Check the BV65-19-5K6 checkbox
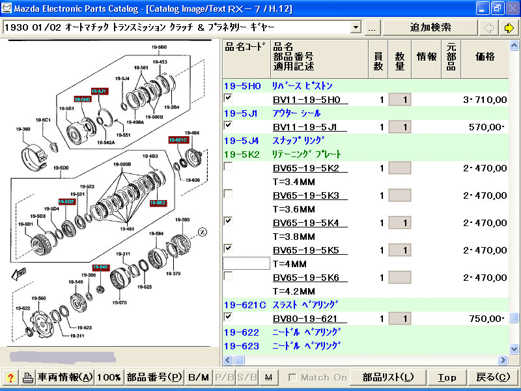 click(x=229, y=276)
